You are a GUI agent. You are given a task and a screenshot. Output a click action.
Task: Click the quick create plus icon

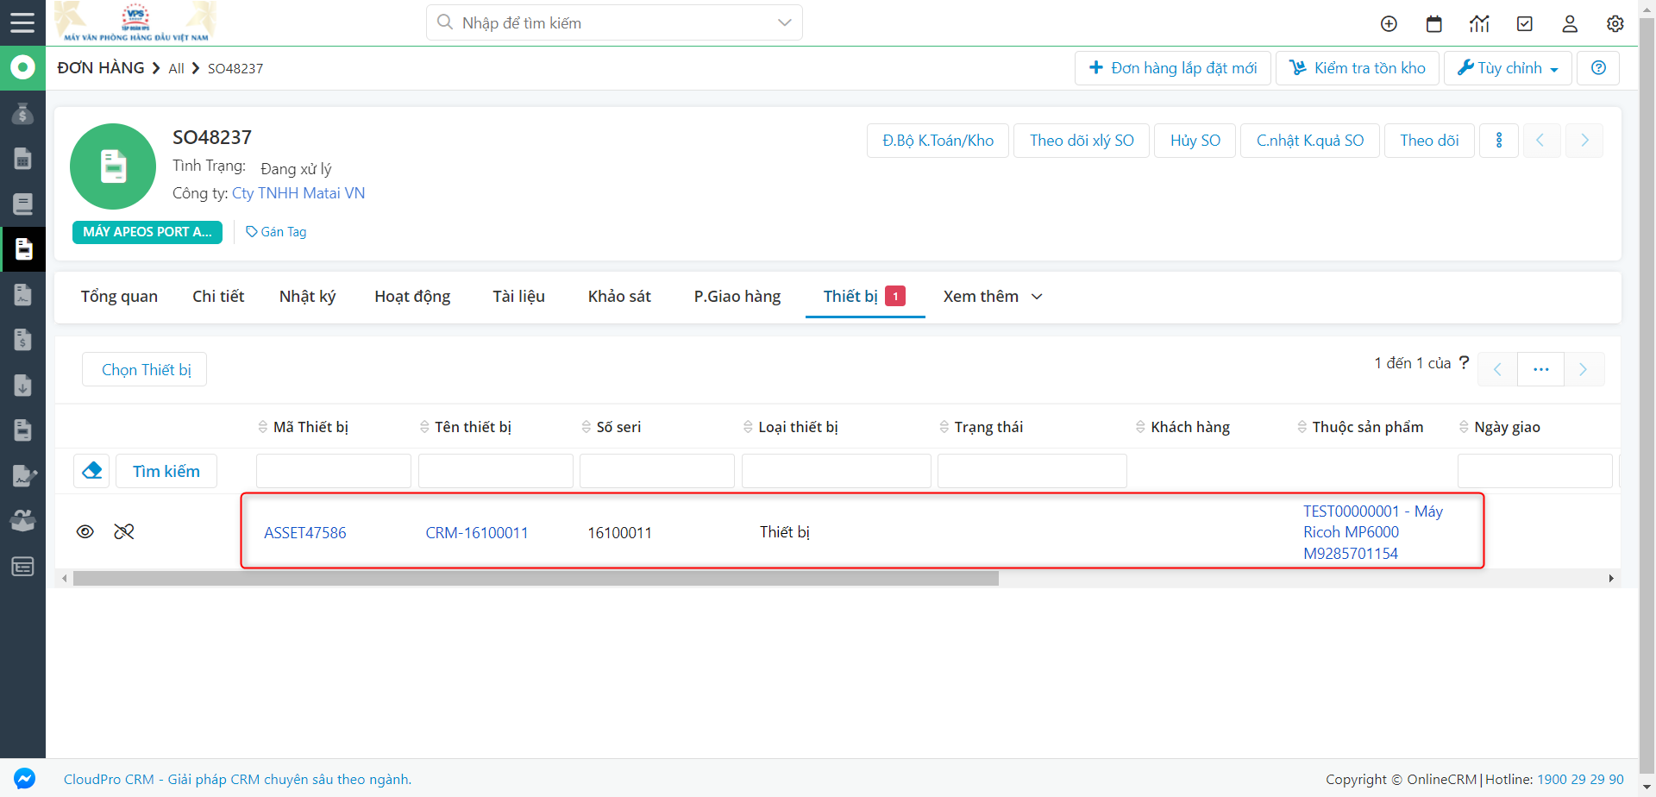click(1389, 24)
